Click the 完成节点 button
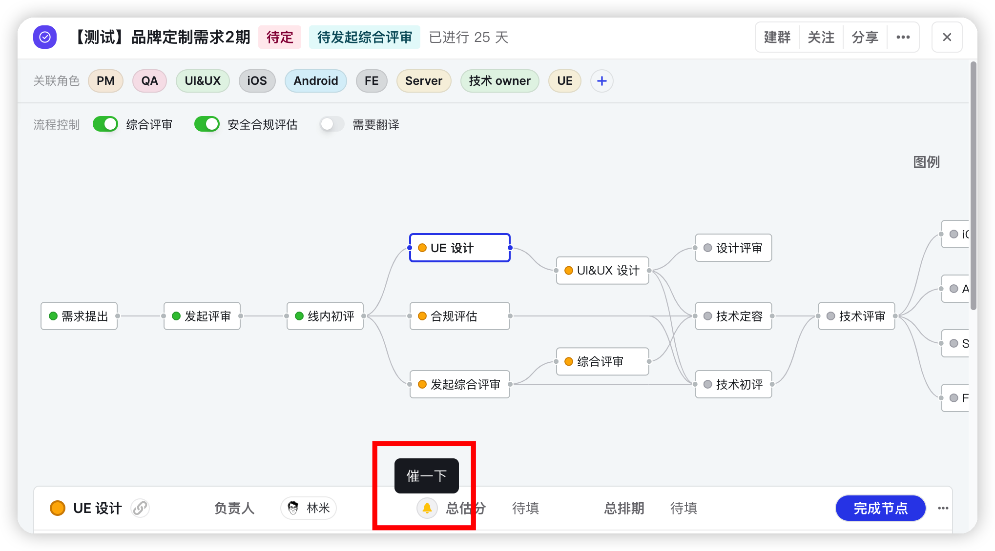This screenshot has width=995, height=551. point(880,508)
